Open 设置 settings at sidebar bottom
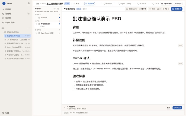 [6, 113]
